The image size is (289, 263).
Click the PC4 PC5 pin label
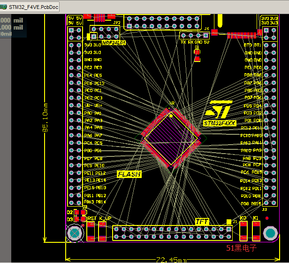tap(93, 143)
